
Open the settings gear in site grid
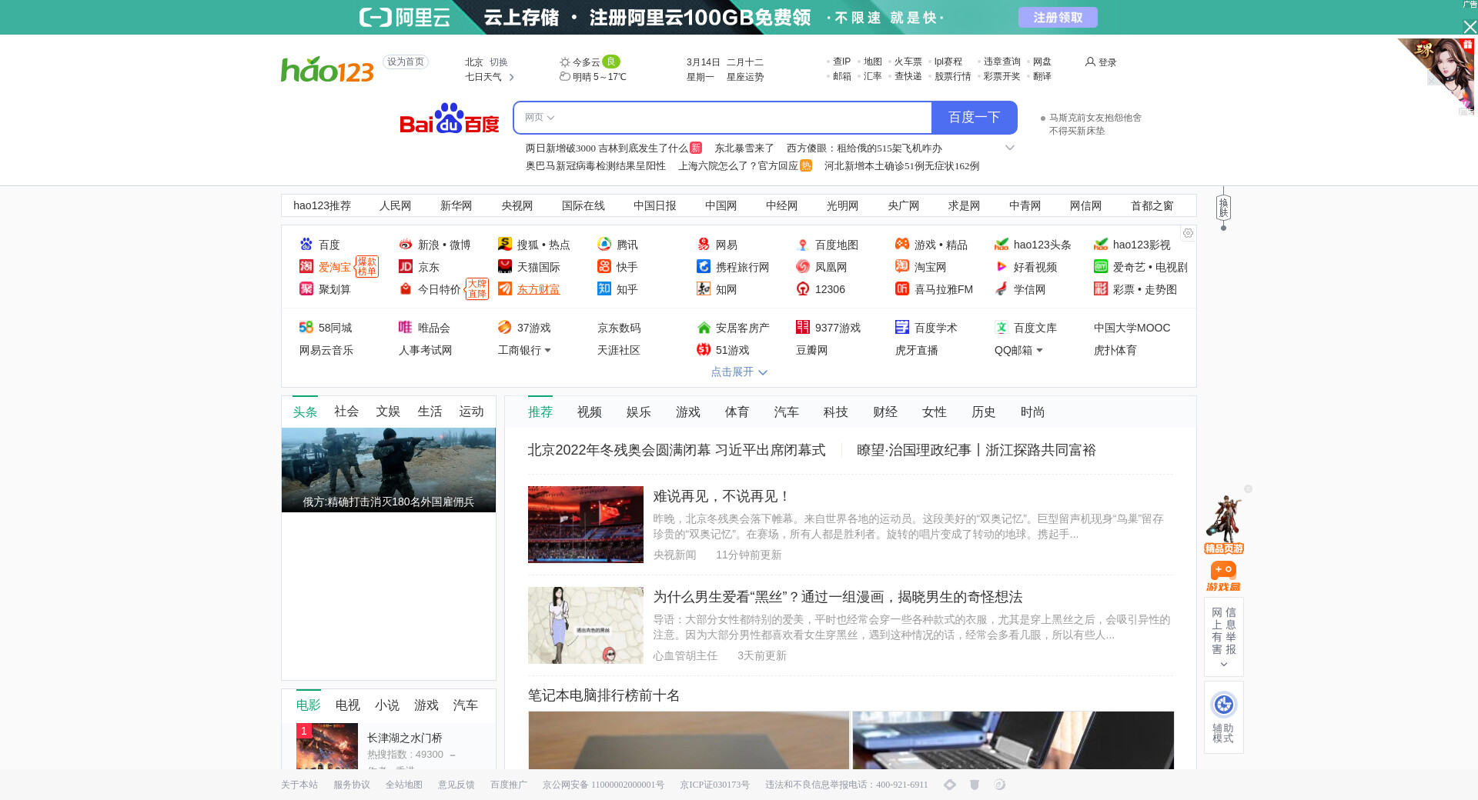tap(1188, 233)
